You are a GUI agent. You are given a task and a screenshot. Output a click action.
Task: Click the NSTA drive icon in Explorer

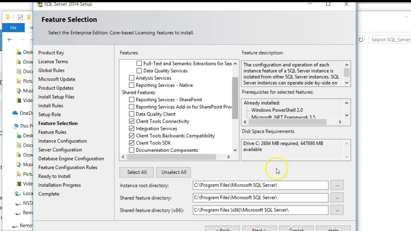[19, 203]
